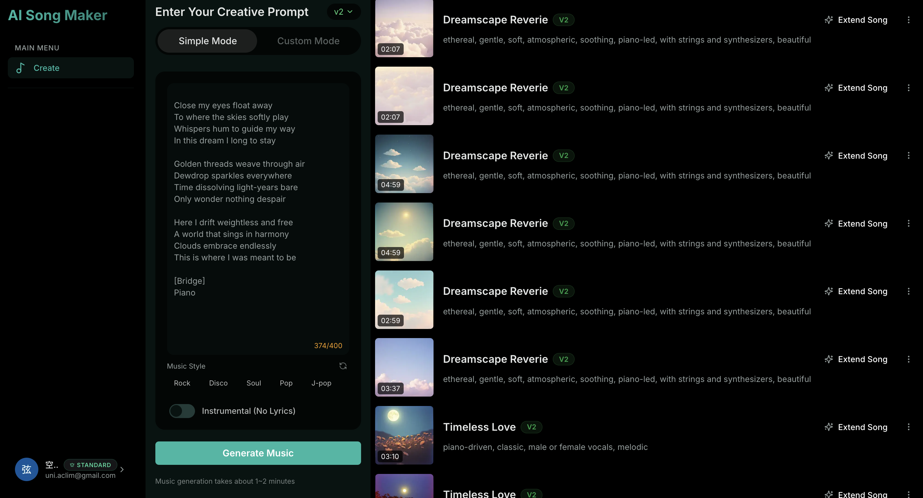Screen dimensions: 923x498
Task: Play the first 04:59 blue sky thumbnail
Action: [x=404, y=164]
